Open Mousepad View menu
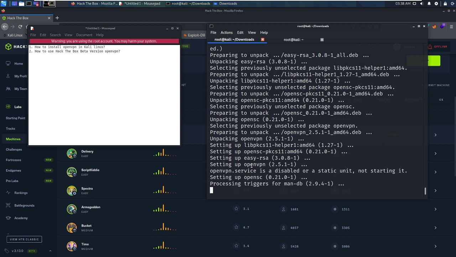Image resolution: width=456 pixels, height=257 pixels. [68, 35]
